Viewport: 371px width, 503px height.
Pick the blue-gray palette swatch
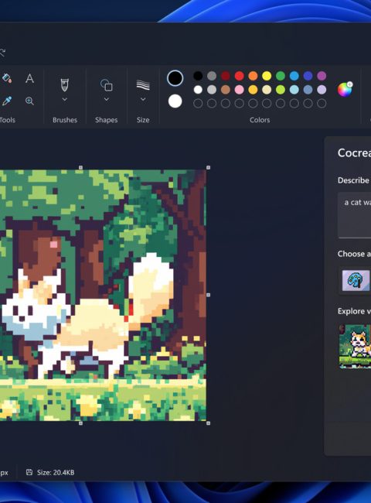(x=308, y=90)
